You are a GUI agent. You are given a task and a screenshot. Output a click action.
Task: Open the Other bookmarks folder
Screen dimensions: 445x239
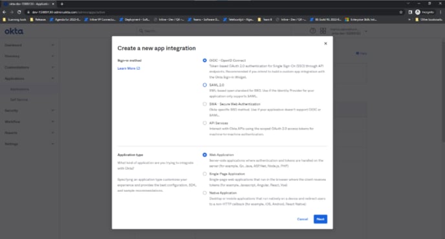pyautogui.click(x=429, y=19)
